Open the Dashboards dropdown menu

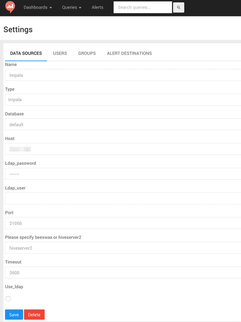(38, 7)
